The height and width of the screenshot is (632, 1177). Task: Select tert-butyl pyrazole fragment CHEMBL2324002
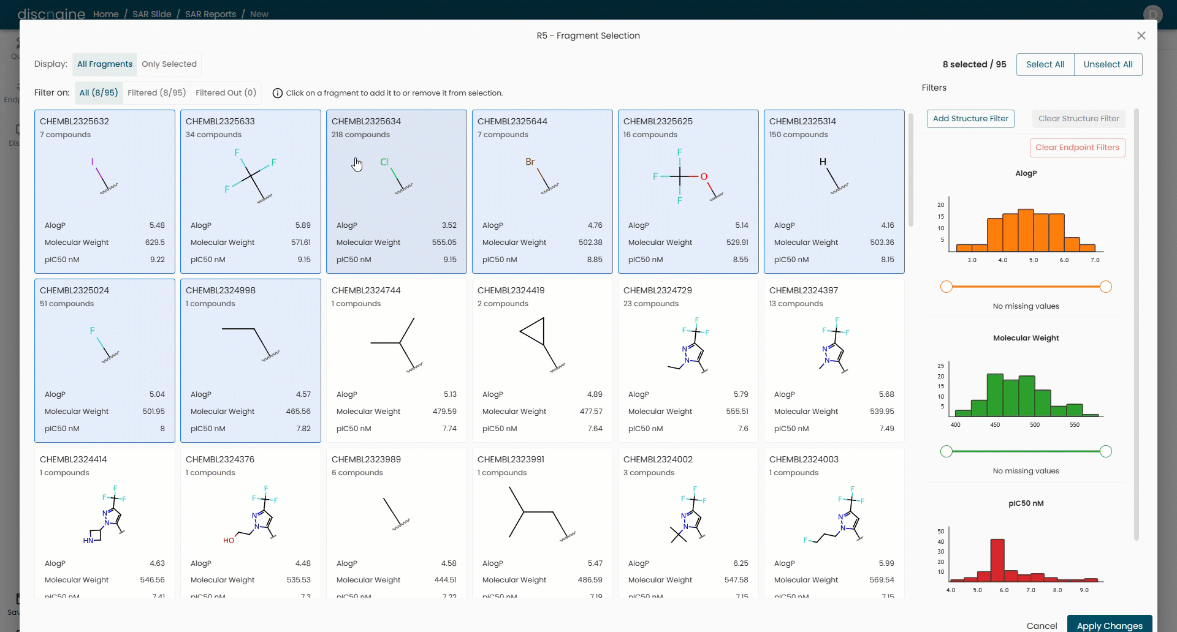(688, 523)
